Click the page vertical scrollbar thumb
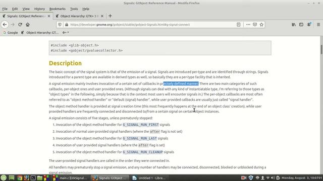The image size is (323, 181). pos(321,49)
